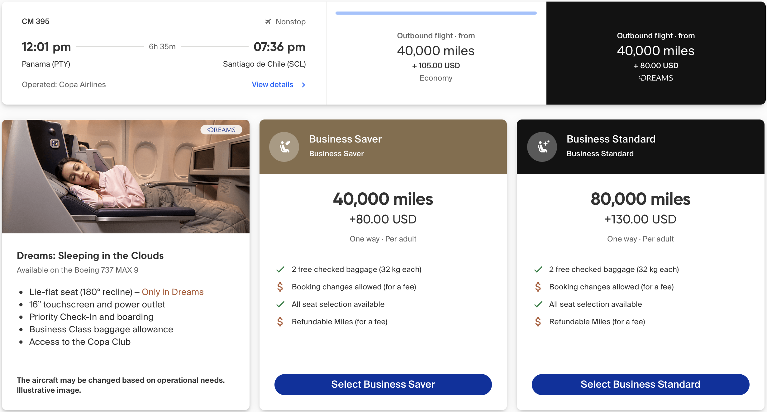Click '16” touchscreen and power outlet' bullet
The width and height of the screenshot is (767, 412).
coord(97,304)
